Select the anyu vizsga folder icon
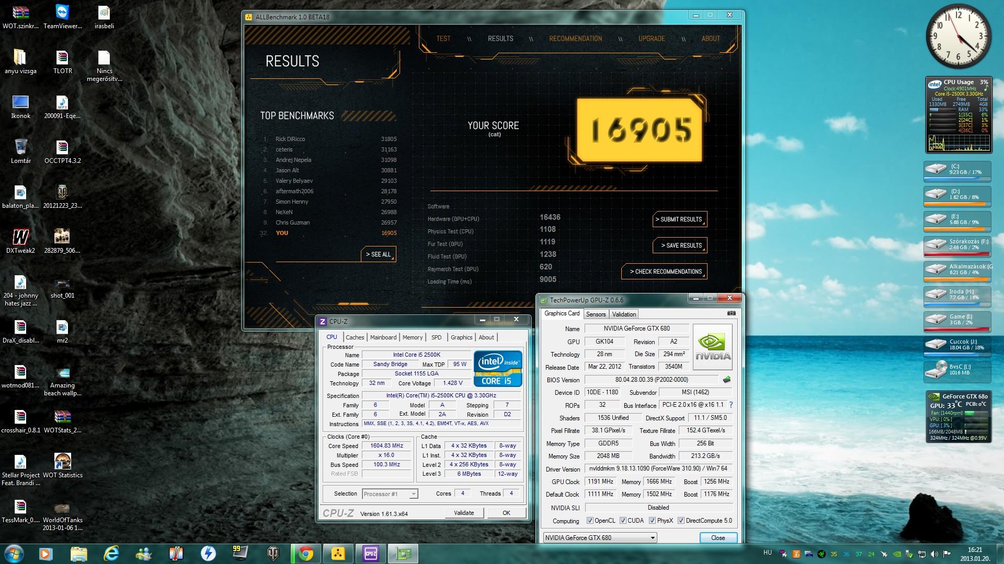Image resolution: width=1004 pixels, height=564 pixels. (x=20, y=62)
